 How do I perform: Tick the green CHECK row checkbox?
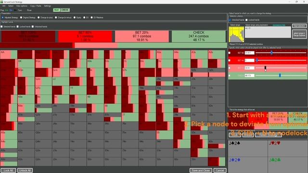click(230, 75)
